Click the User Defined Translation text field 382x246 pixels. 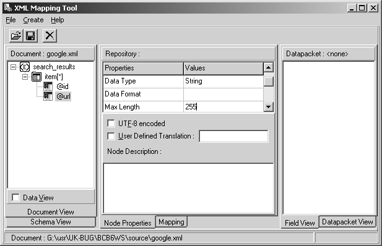click(x=233, y=136)
